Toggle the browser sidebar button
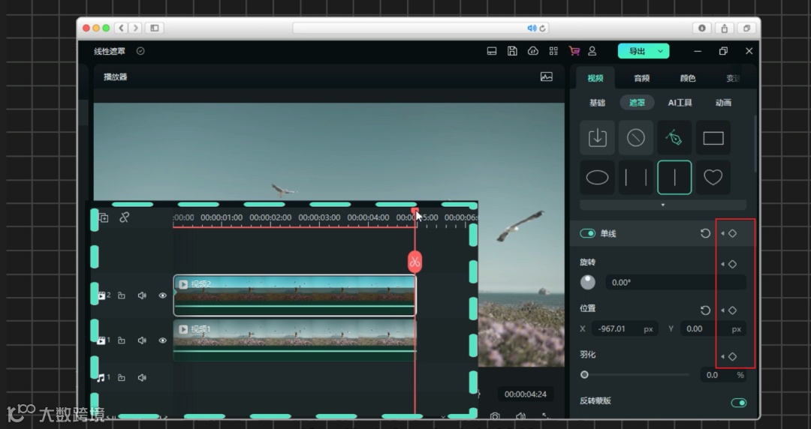This screenshot has width=811, height=429. (155, 28)
